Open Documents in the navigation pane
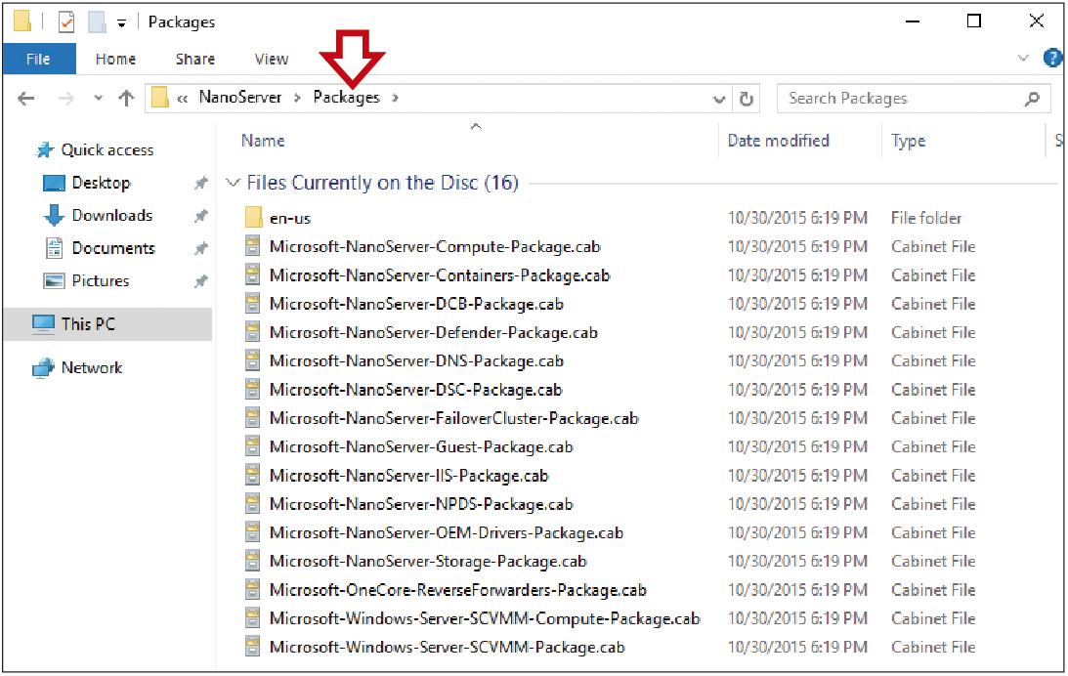Image resolution: width=1068 pixels, height=676 pixels. tap(113, 248)
